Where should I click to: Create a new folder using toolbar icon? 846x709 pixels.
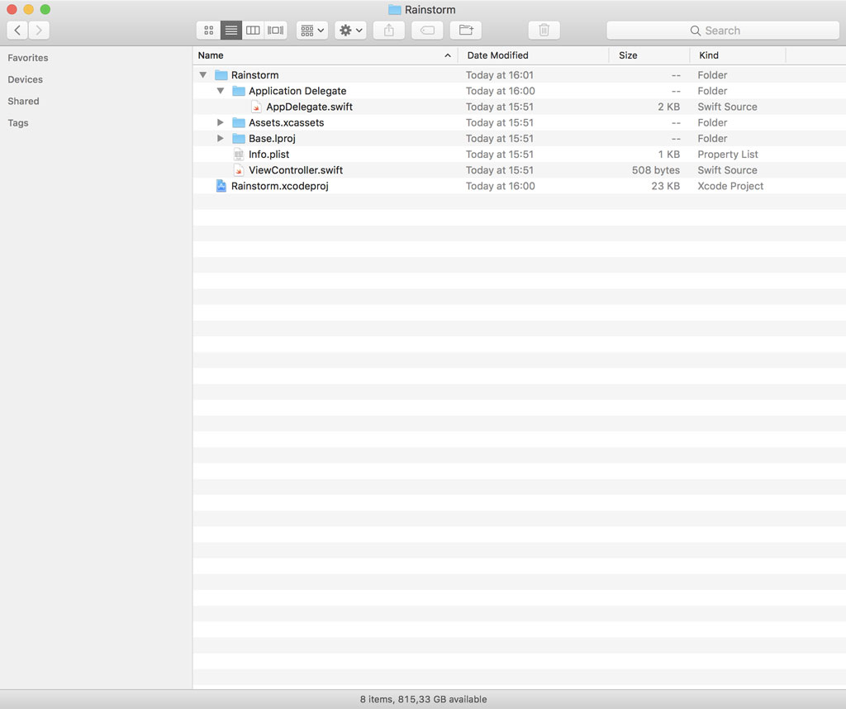[465, 30]
